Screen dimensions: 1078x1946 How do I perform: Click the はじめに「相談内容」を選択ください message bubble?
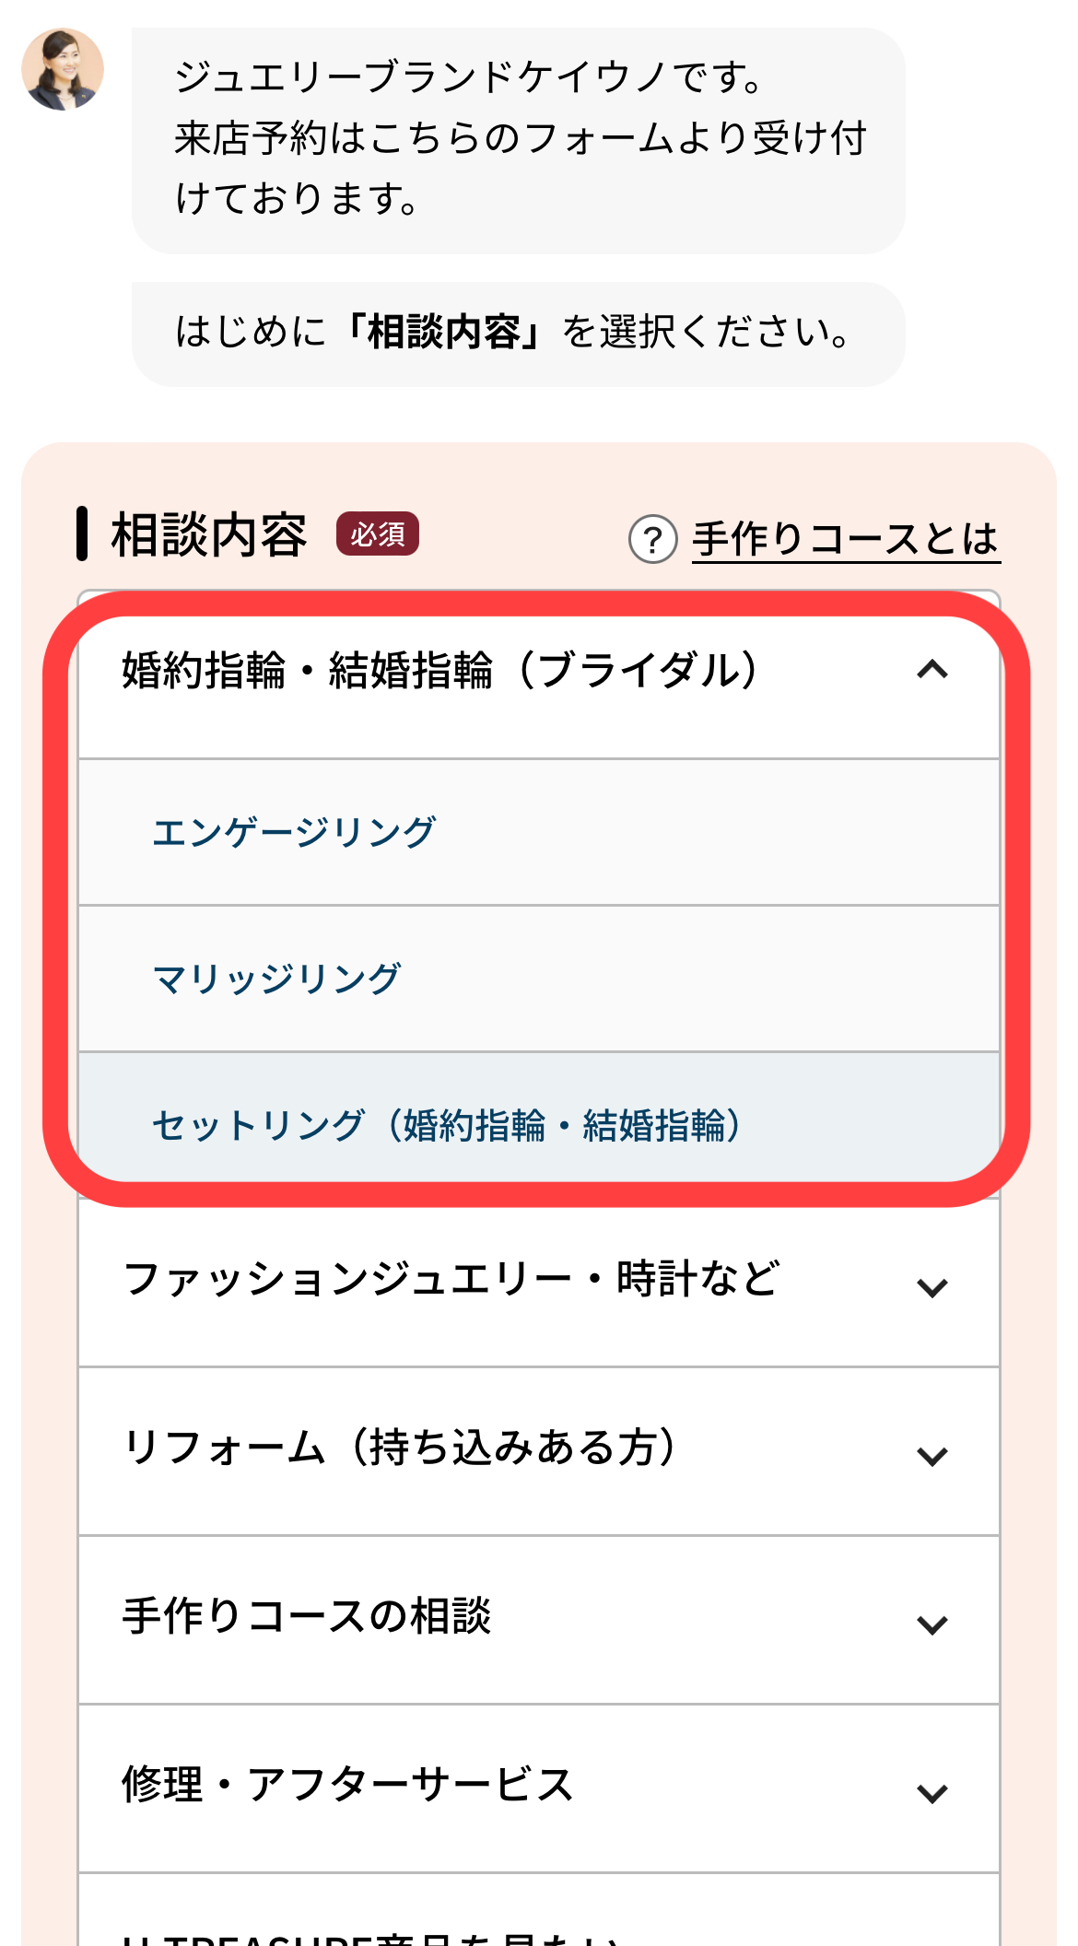[518, 334]
